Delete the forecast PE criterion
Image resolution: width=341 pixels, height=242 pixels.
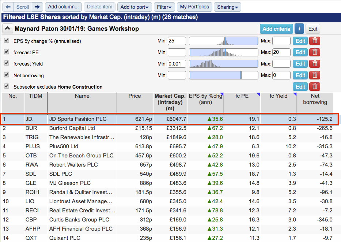(x=314, y=52)
